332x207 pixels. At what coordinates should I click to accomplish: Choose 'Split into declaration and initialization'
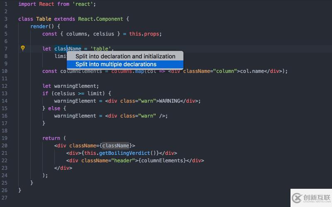coord(125,56)
